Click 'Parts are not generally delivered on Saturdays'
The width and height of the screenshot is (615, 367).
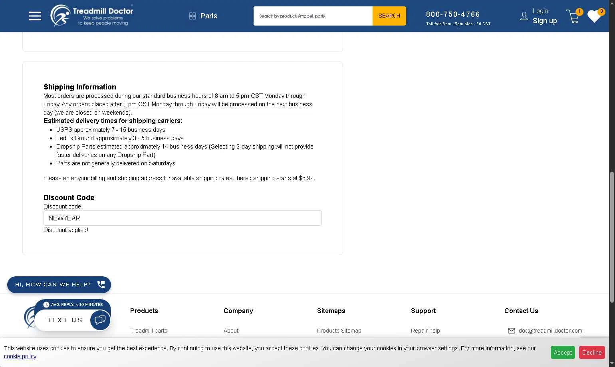coord(115,163)
